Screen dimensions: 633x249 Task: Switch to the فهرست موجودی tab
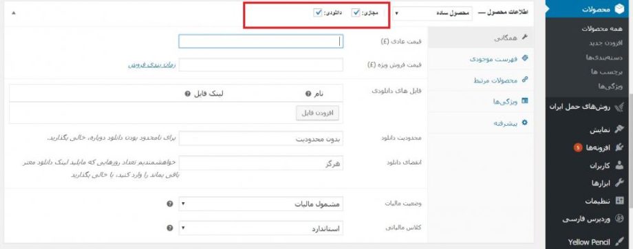tap(480, 59)
